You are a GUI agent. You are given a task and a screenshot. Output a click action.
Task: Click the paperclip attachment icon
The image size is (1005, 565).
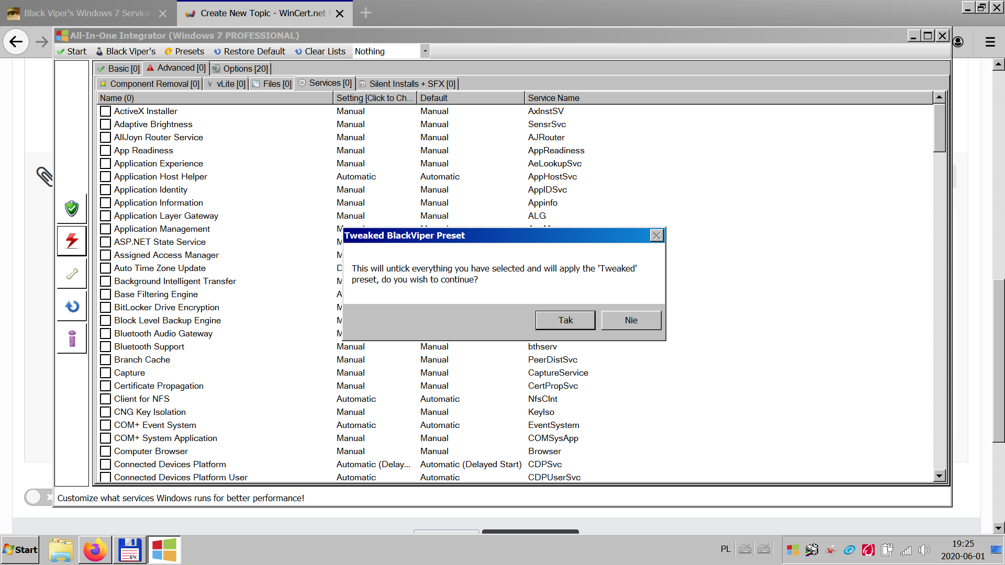pyautogui.click(x=44, y=177)
